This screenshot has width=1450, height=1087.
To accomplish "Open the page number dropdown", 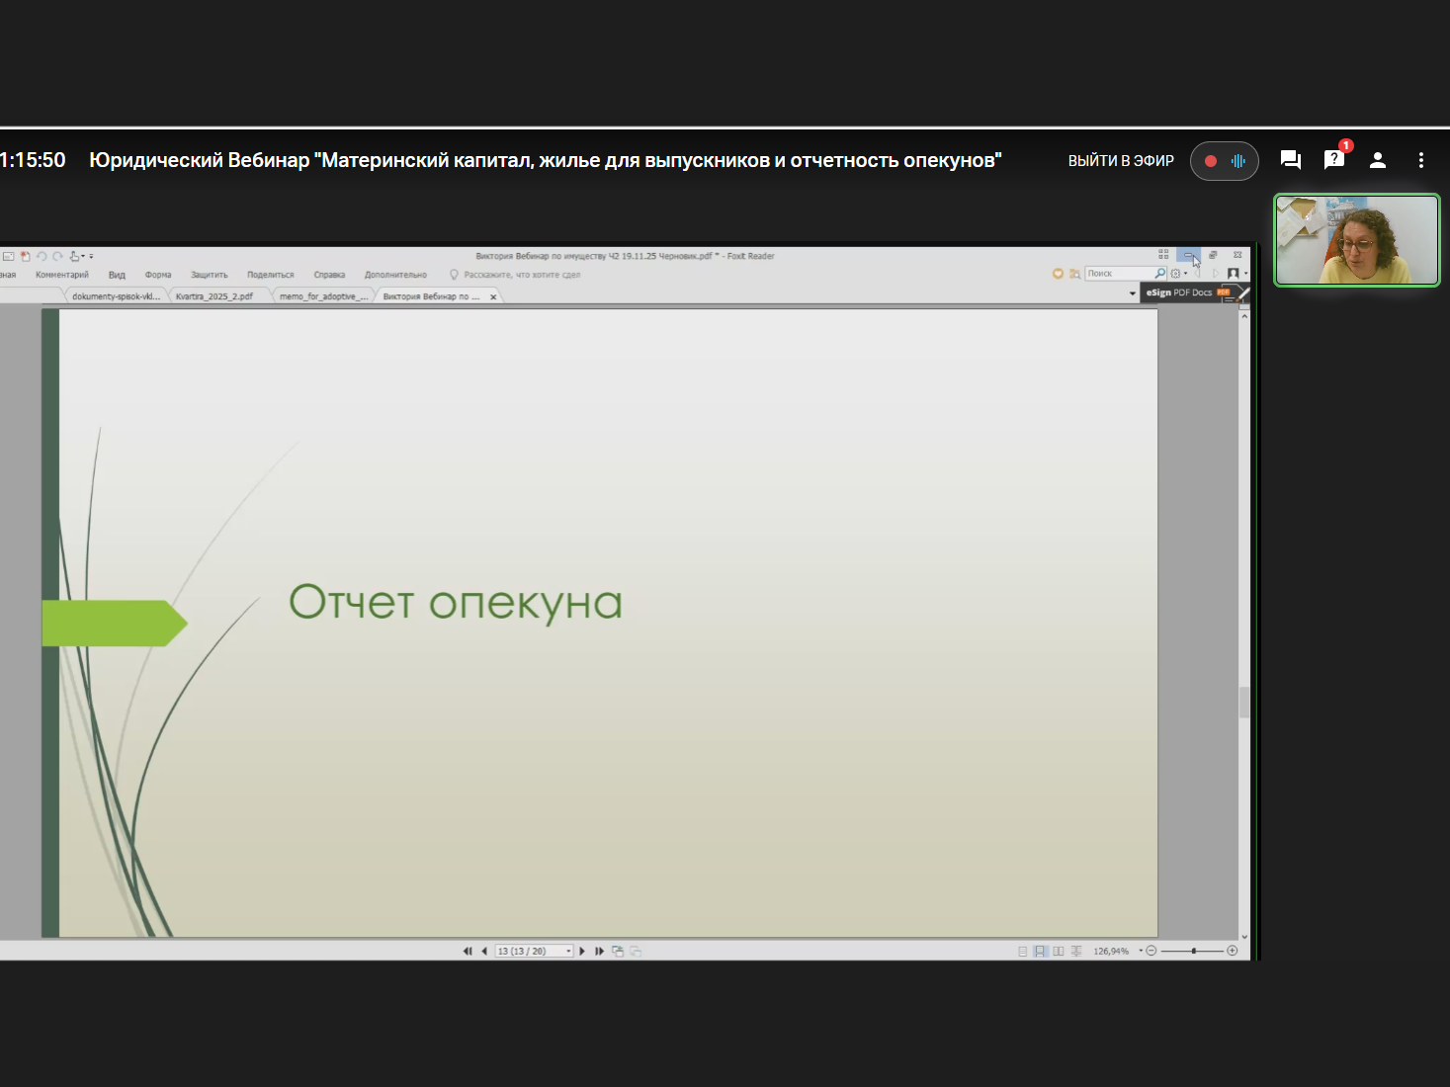I will click(568, 951).
